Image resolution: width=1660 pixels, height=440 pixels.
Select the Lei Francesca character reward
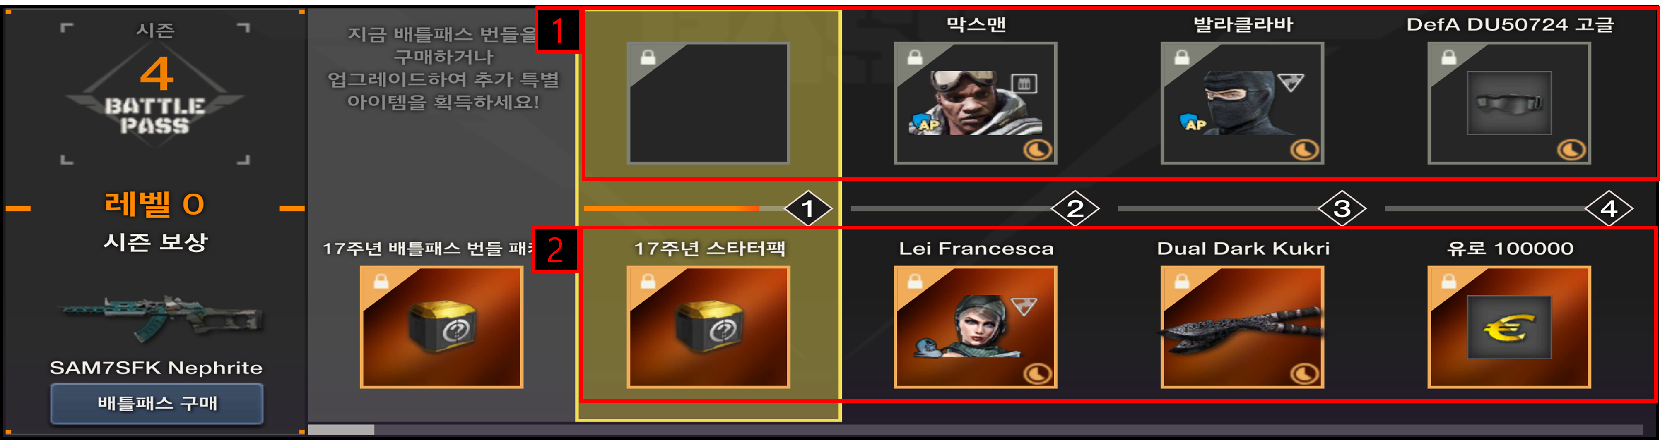(x=975, y=327)
